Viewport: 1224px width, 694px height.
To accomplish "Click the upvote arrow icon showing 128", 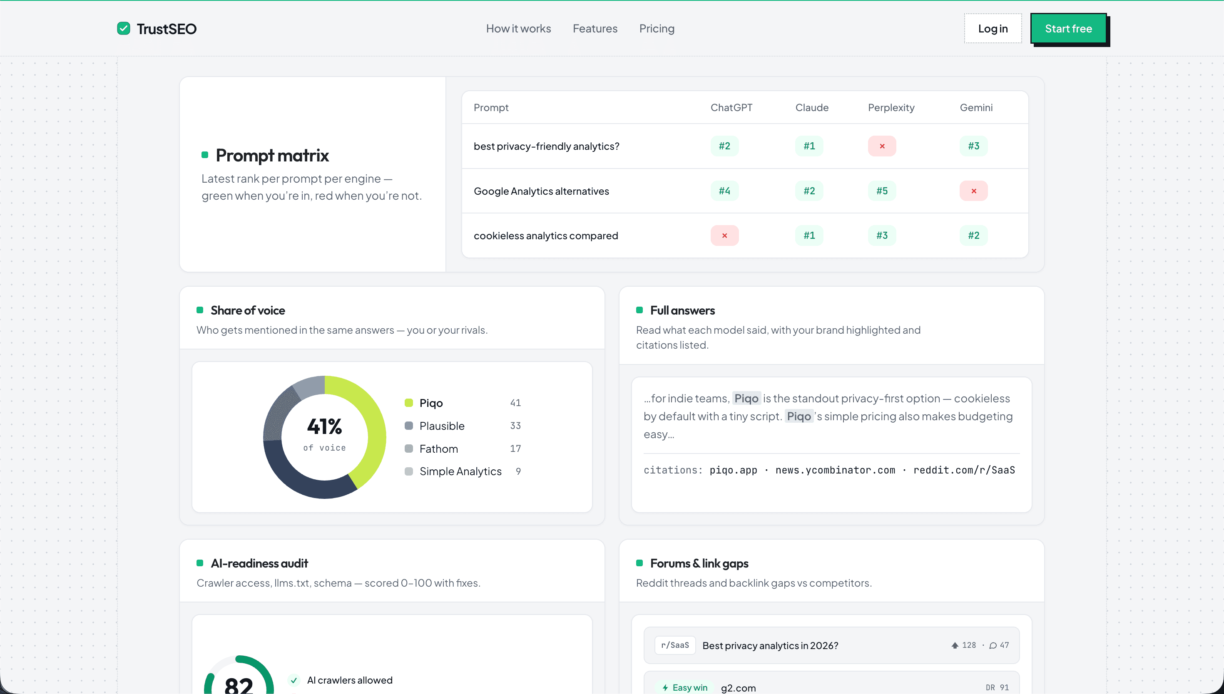I will [x=955, y=645].
